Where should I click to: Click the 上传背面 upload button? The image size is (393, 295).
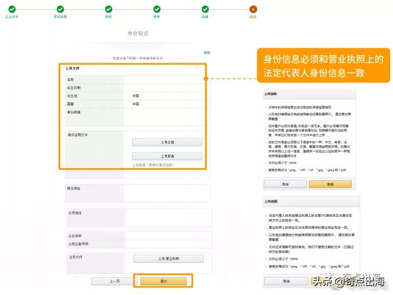pos(167,156)
